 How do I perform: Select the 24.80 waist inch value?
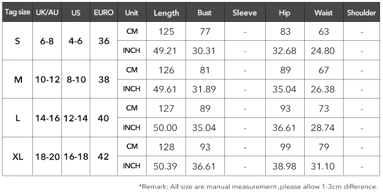pos(323,51)
